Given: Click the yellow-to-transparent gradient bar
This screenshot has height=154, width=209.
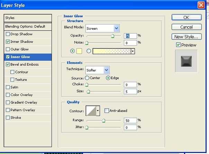Looking at the screenshot, I should [112, 51].
